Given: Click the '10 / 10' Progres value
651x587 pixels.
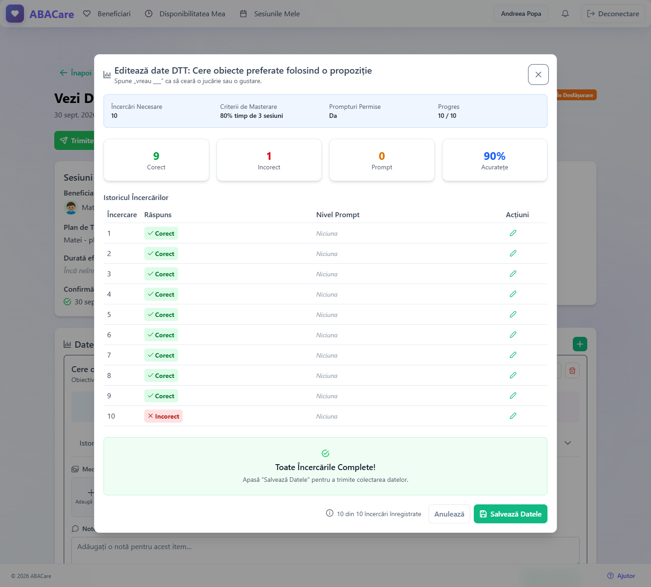Looking at the screenshot, I should click(447, 116).
